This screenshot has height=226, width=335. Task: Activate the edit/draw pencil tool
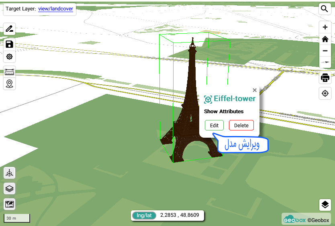click(x=9, y=29)
